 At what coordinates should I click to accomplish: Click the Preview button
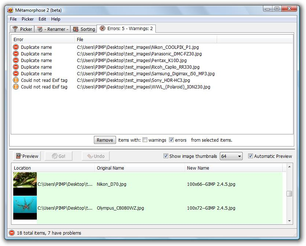click(27, 156)
